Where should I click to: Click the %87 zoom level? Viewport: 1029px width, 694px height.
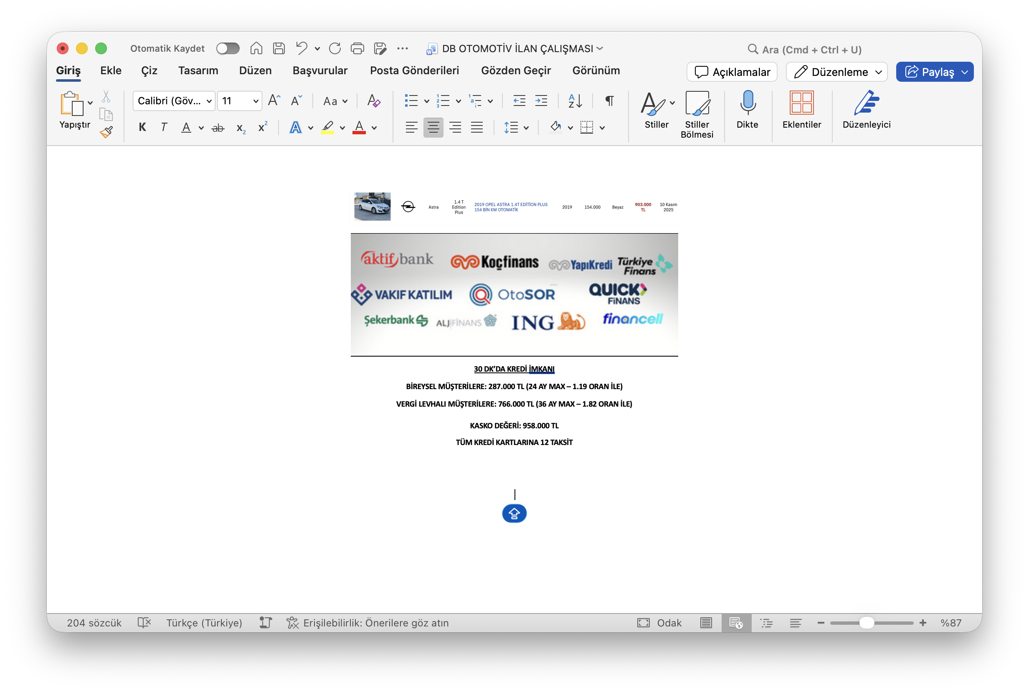[950, 623]
